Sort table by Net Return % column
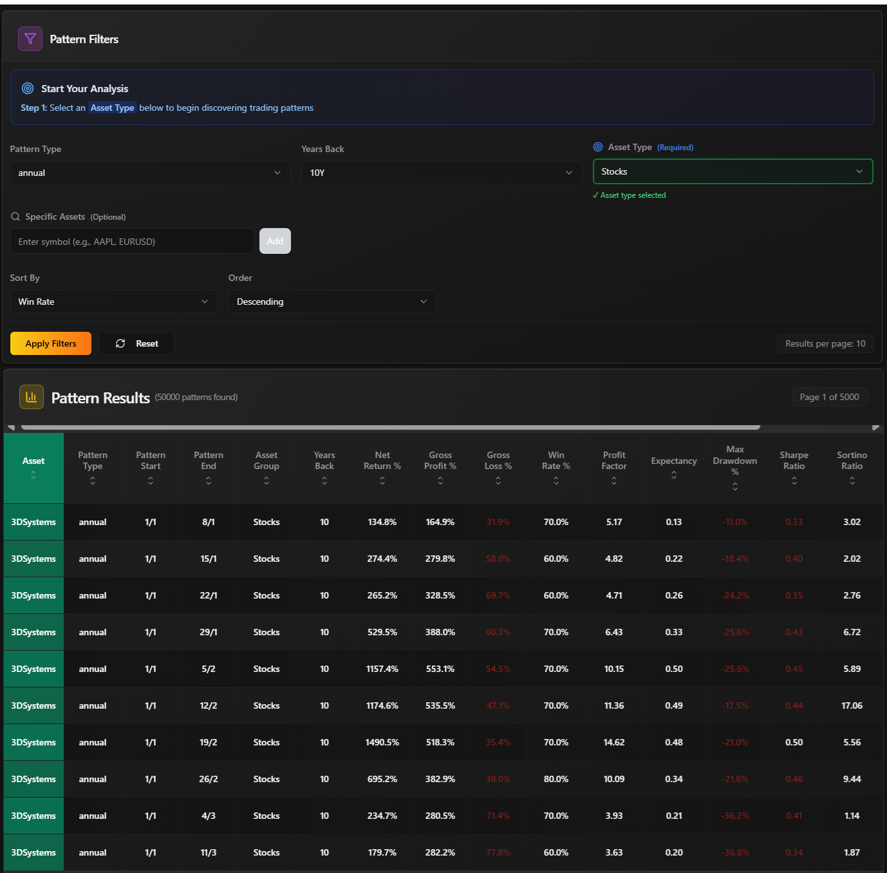 382,481
